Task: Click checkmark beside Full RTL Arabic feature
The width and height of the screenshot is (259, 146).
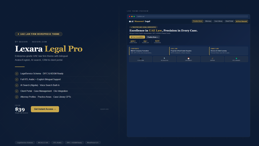Action: pyautogui.click(x=17, y=79)
